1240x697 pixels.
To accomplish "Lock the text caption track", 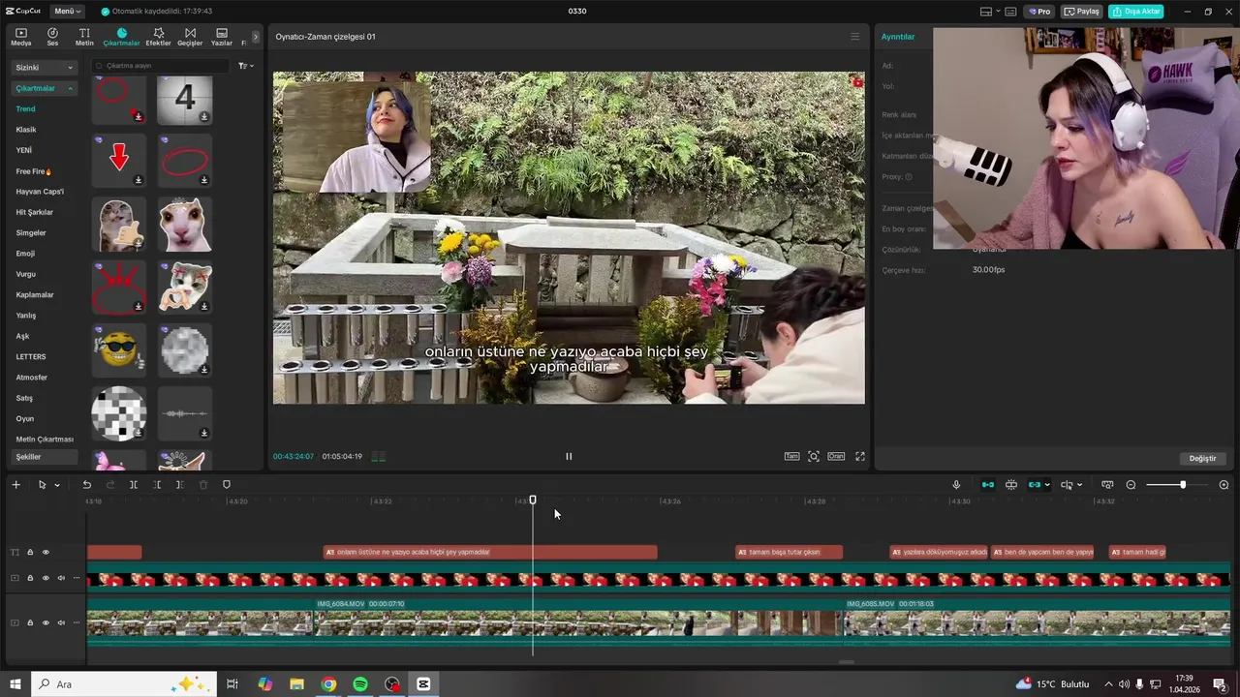I will pos(30,553).
